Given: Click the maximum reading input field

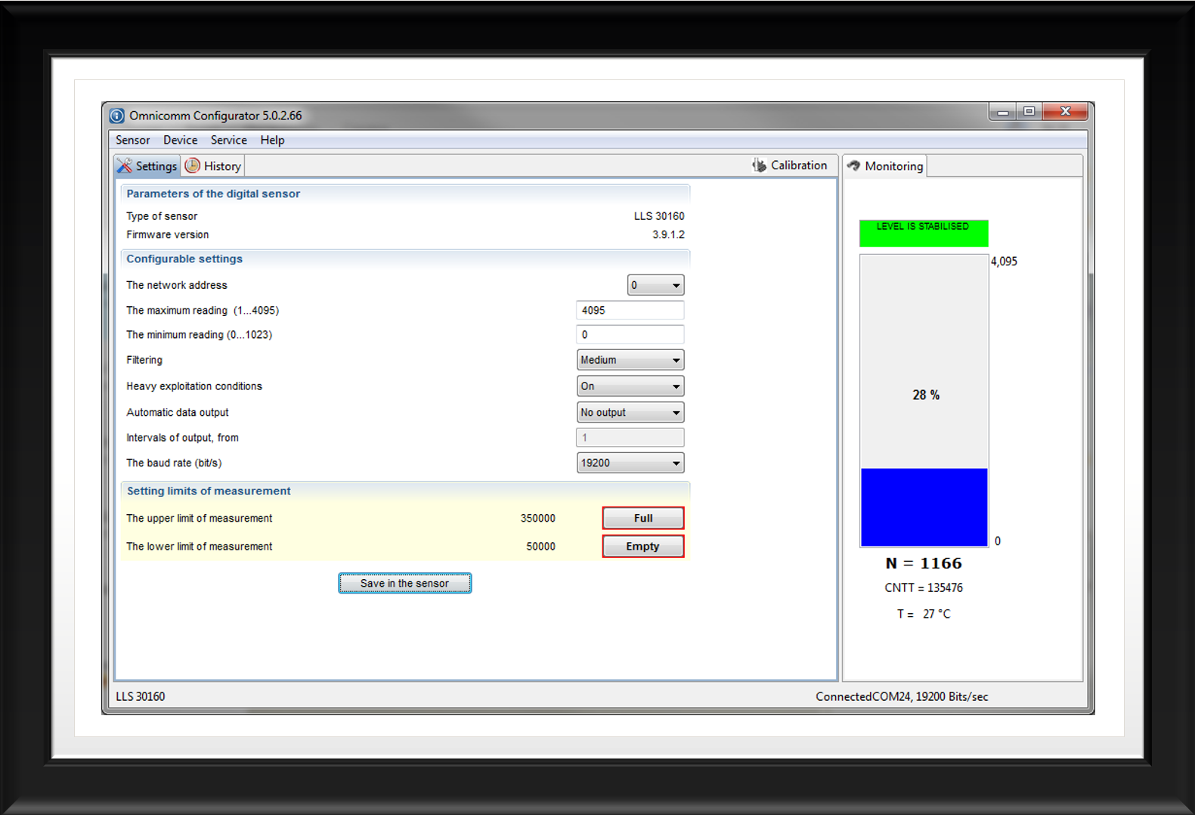Looking at the screenshot, I should click(x=630, y=310).
